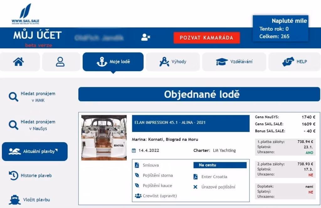This screenshot has height=208, width=321.
Task: Click the crew group icon next to Crewlist
Action: (137, 196)
